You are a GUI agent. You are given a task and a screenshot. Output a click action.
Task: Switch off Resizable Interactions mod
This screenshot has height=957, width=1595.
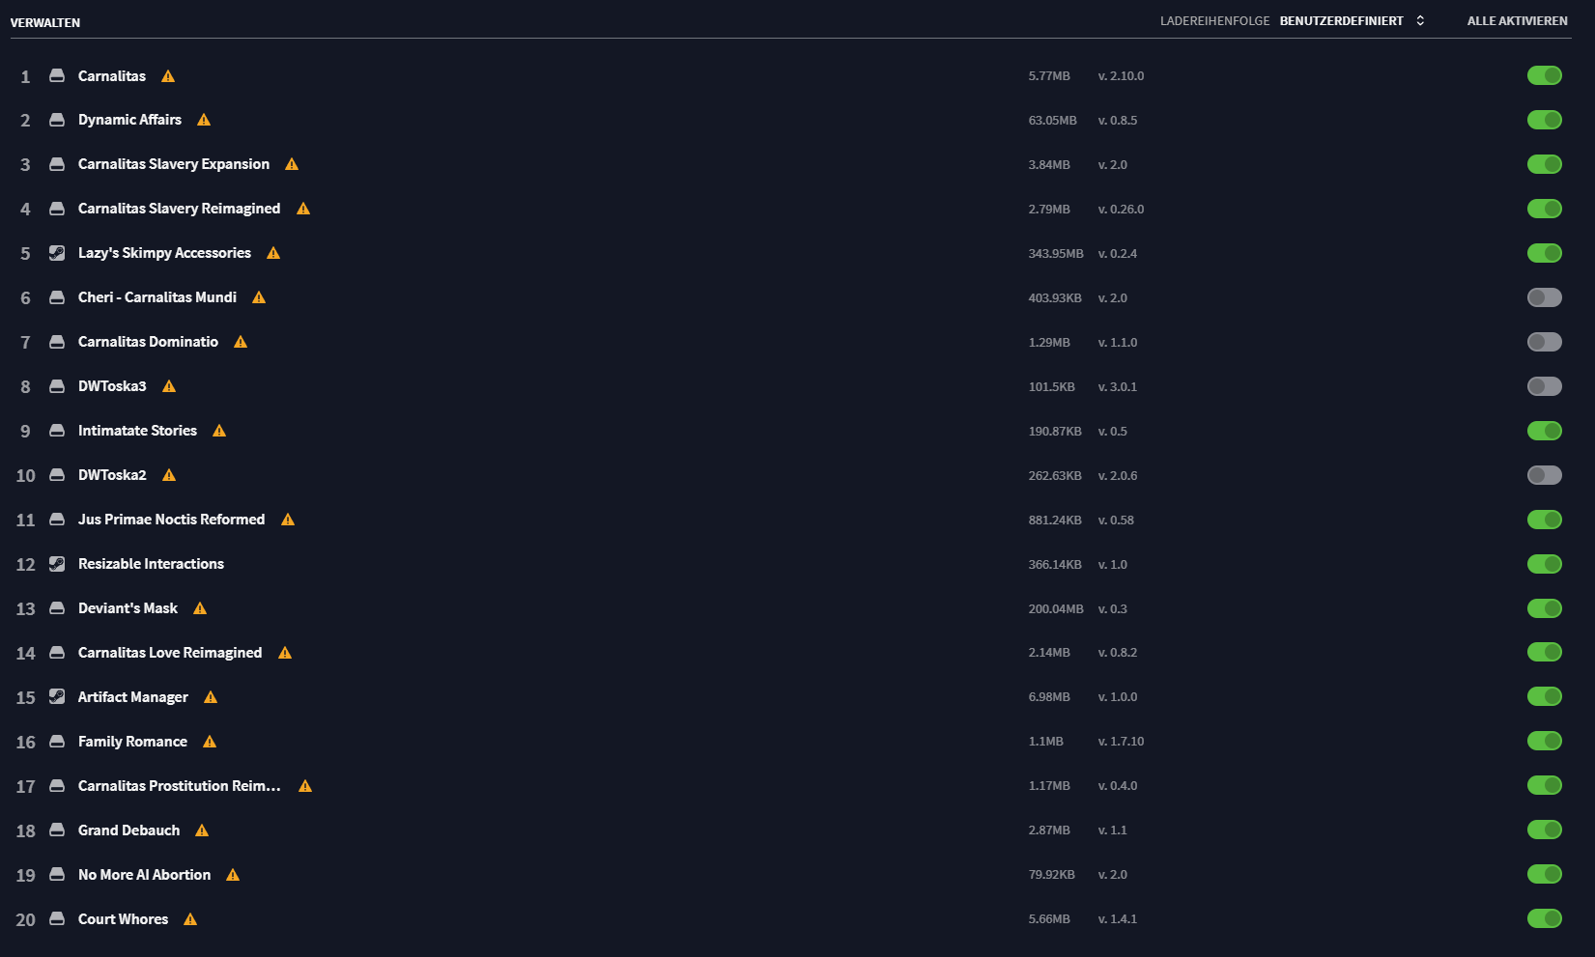click(x=1544, y=564)
